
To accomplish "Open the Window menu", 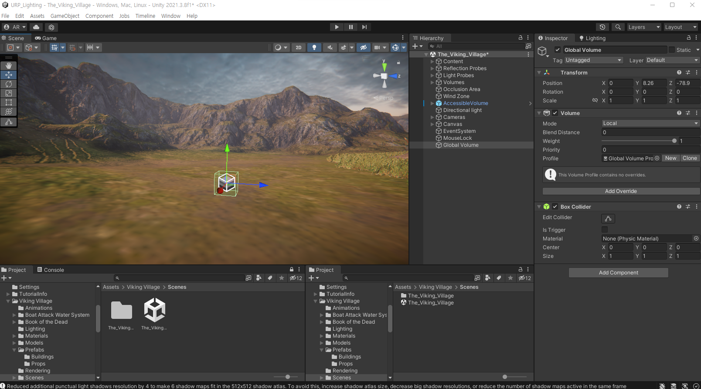I will point(171,16).
